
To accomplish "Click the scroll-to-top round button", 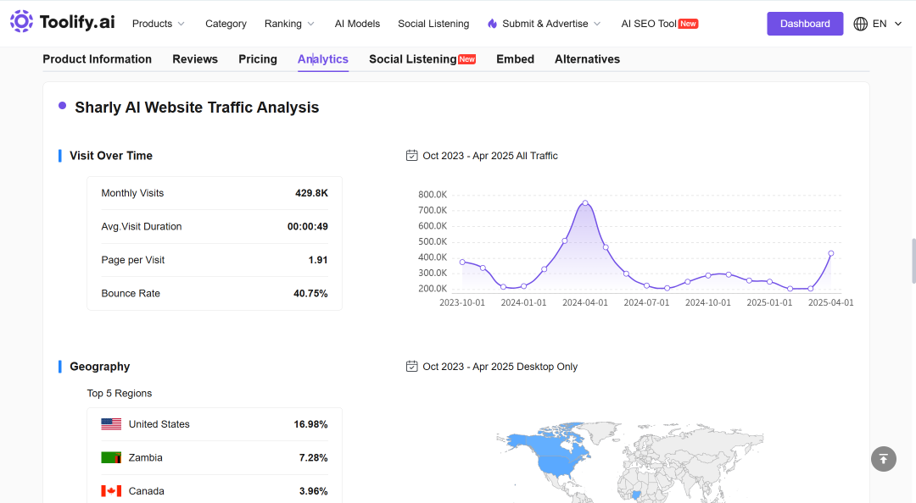I will tap(883, 459).
